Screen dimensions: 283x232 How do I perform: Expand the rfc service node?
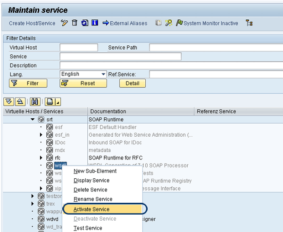(x=41, y=157)
